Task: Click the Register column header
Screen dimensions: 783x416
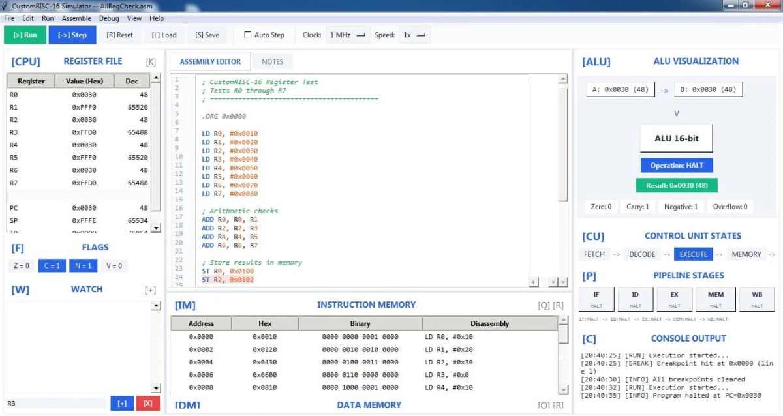Action: point(31,82)
